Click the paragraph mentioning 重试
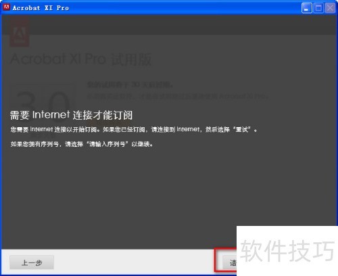The height and width of the screenshot is (276, 338). coord(134,129)
